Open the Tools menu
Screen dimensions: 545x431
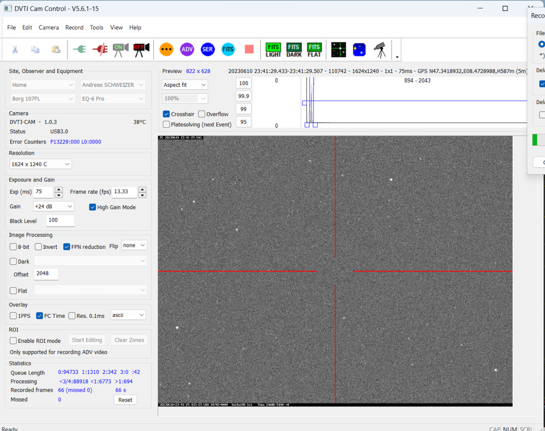pos(97,28)
